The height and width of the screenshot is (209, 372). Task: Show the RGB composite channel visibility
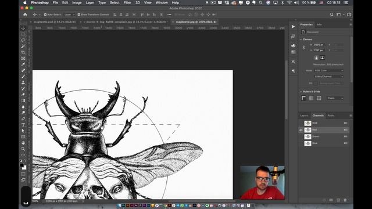coord(301,123)
